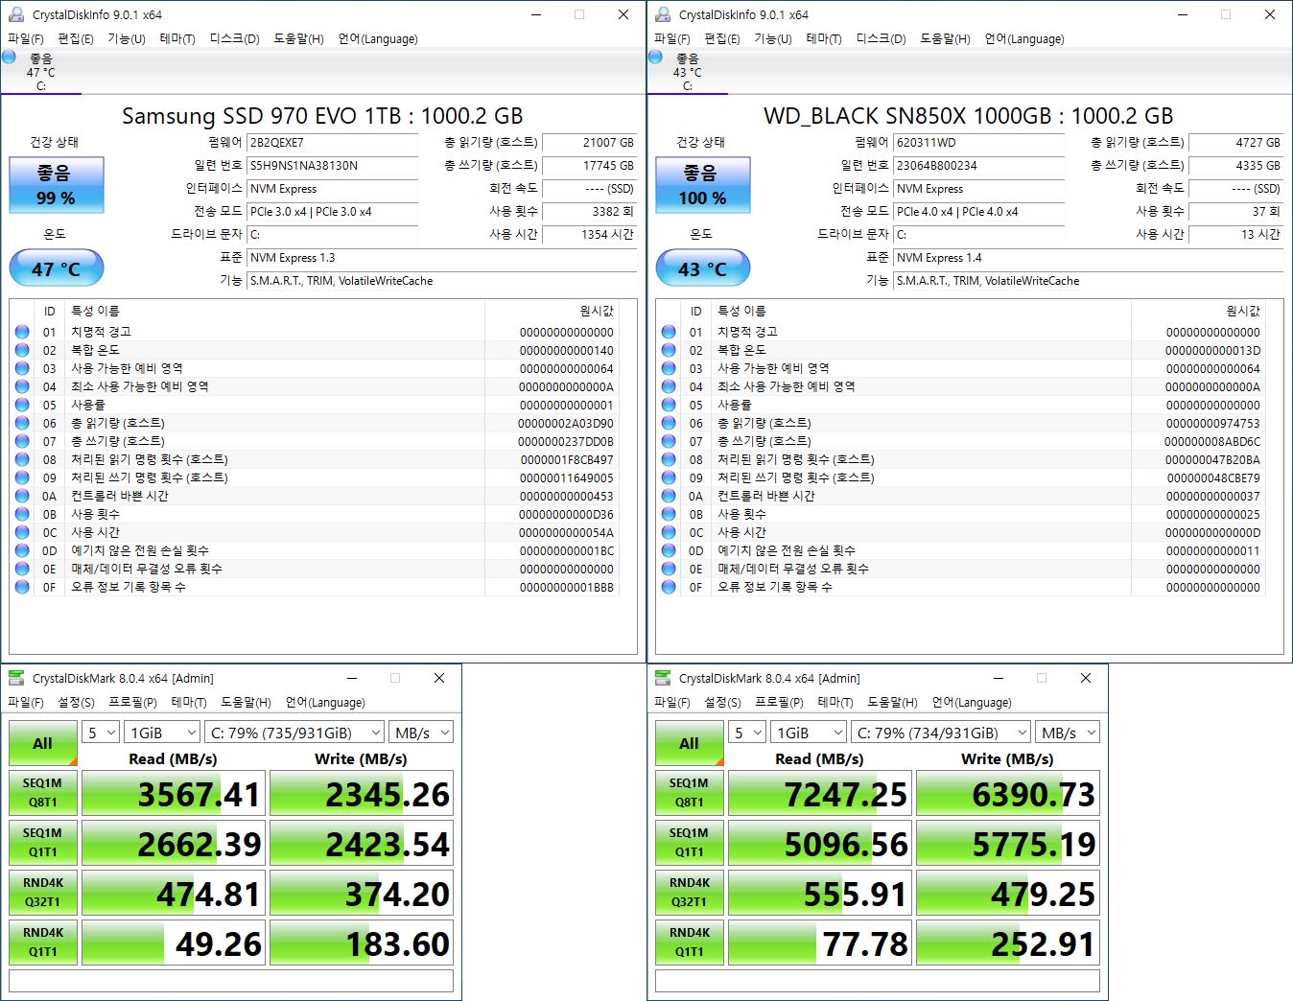
Task: Click the transfer mode field PCIe 4.0 x4 | PCIe 4.0 x4
Action: click(978, 212)
